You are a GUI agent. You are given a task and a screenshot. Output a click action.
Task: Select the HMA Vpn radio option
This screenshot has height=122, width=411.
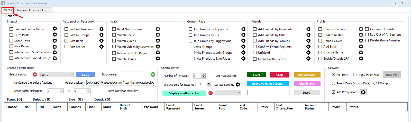375,83
